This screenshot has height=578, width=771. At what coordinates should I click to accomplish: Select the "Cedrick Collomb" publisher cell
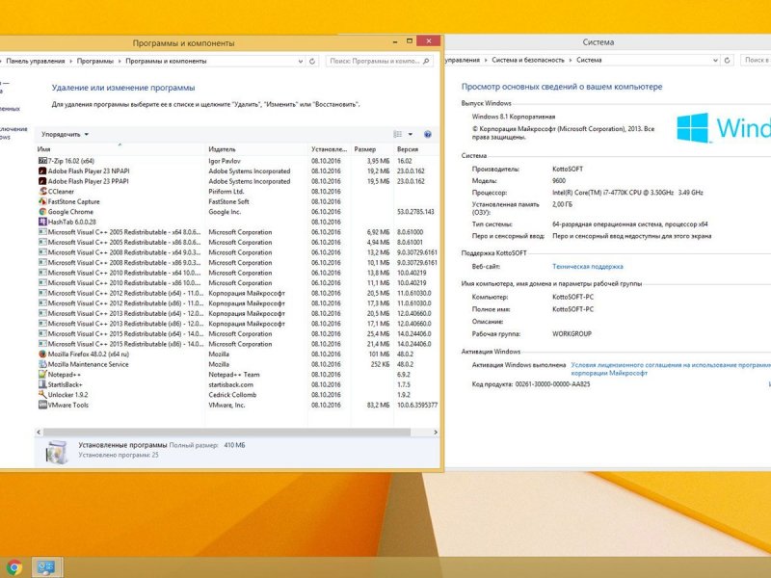tap(232, 395)
